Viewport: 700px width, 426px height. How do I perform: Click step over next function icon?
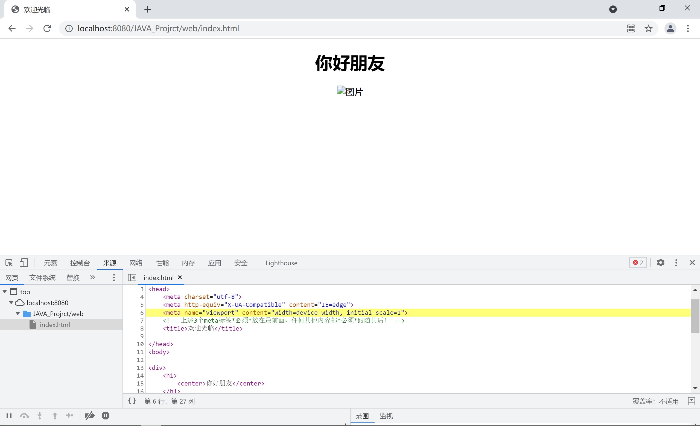pyautogui.click(x=24, y=416)
